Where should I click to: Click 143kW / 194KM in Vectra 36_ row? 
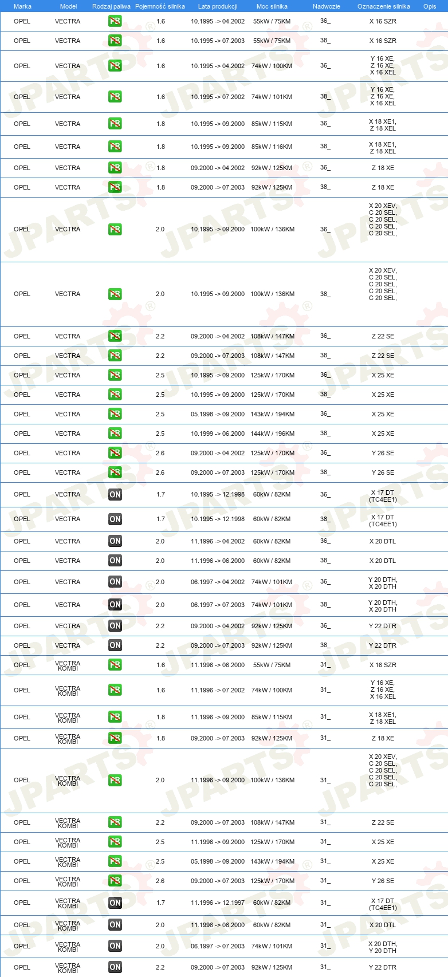[x=273, y=414]
